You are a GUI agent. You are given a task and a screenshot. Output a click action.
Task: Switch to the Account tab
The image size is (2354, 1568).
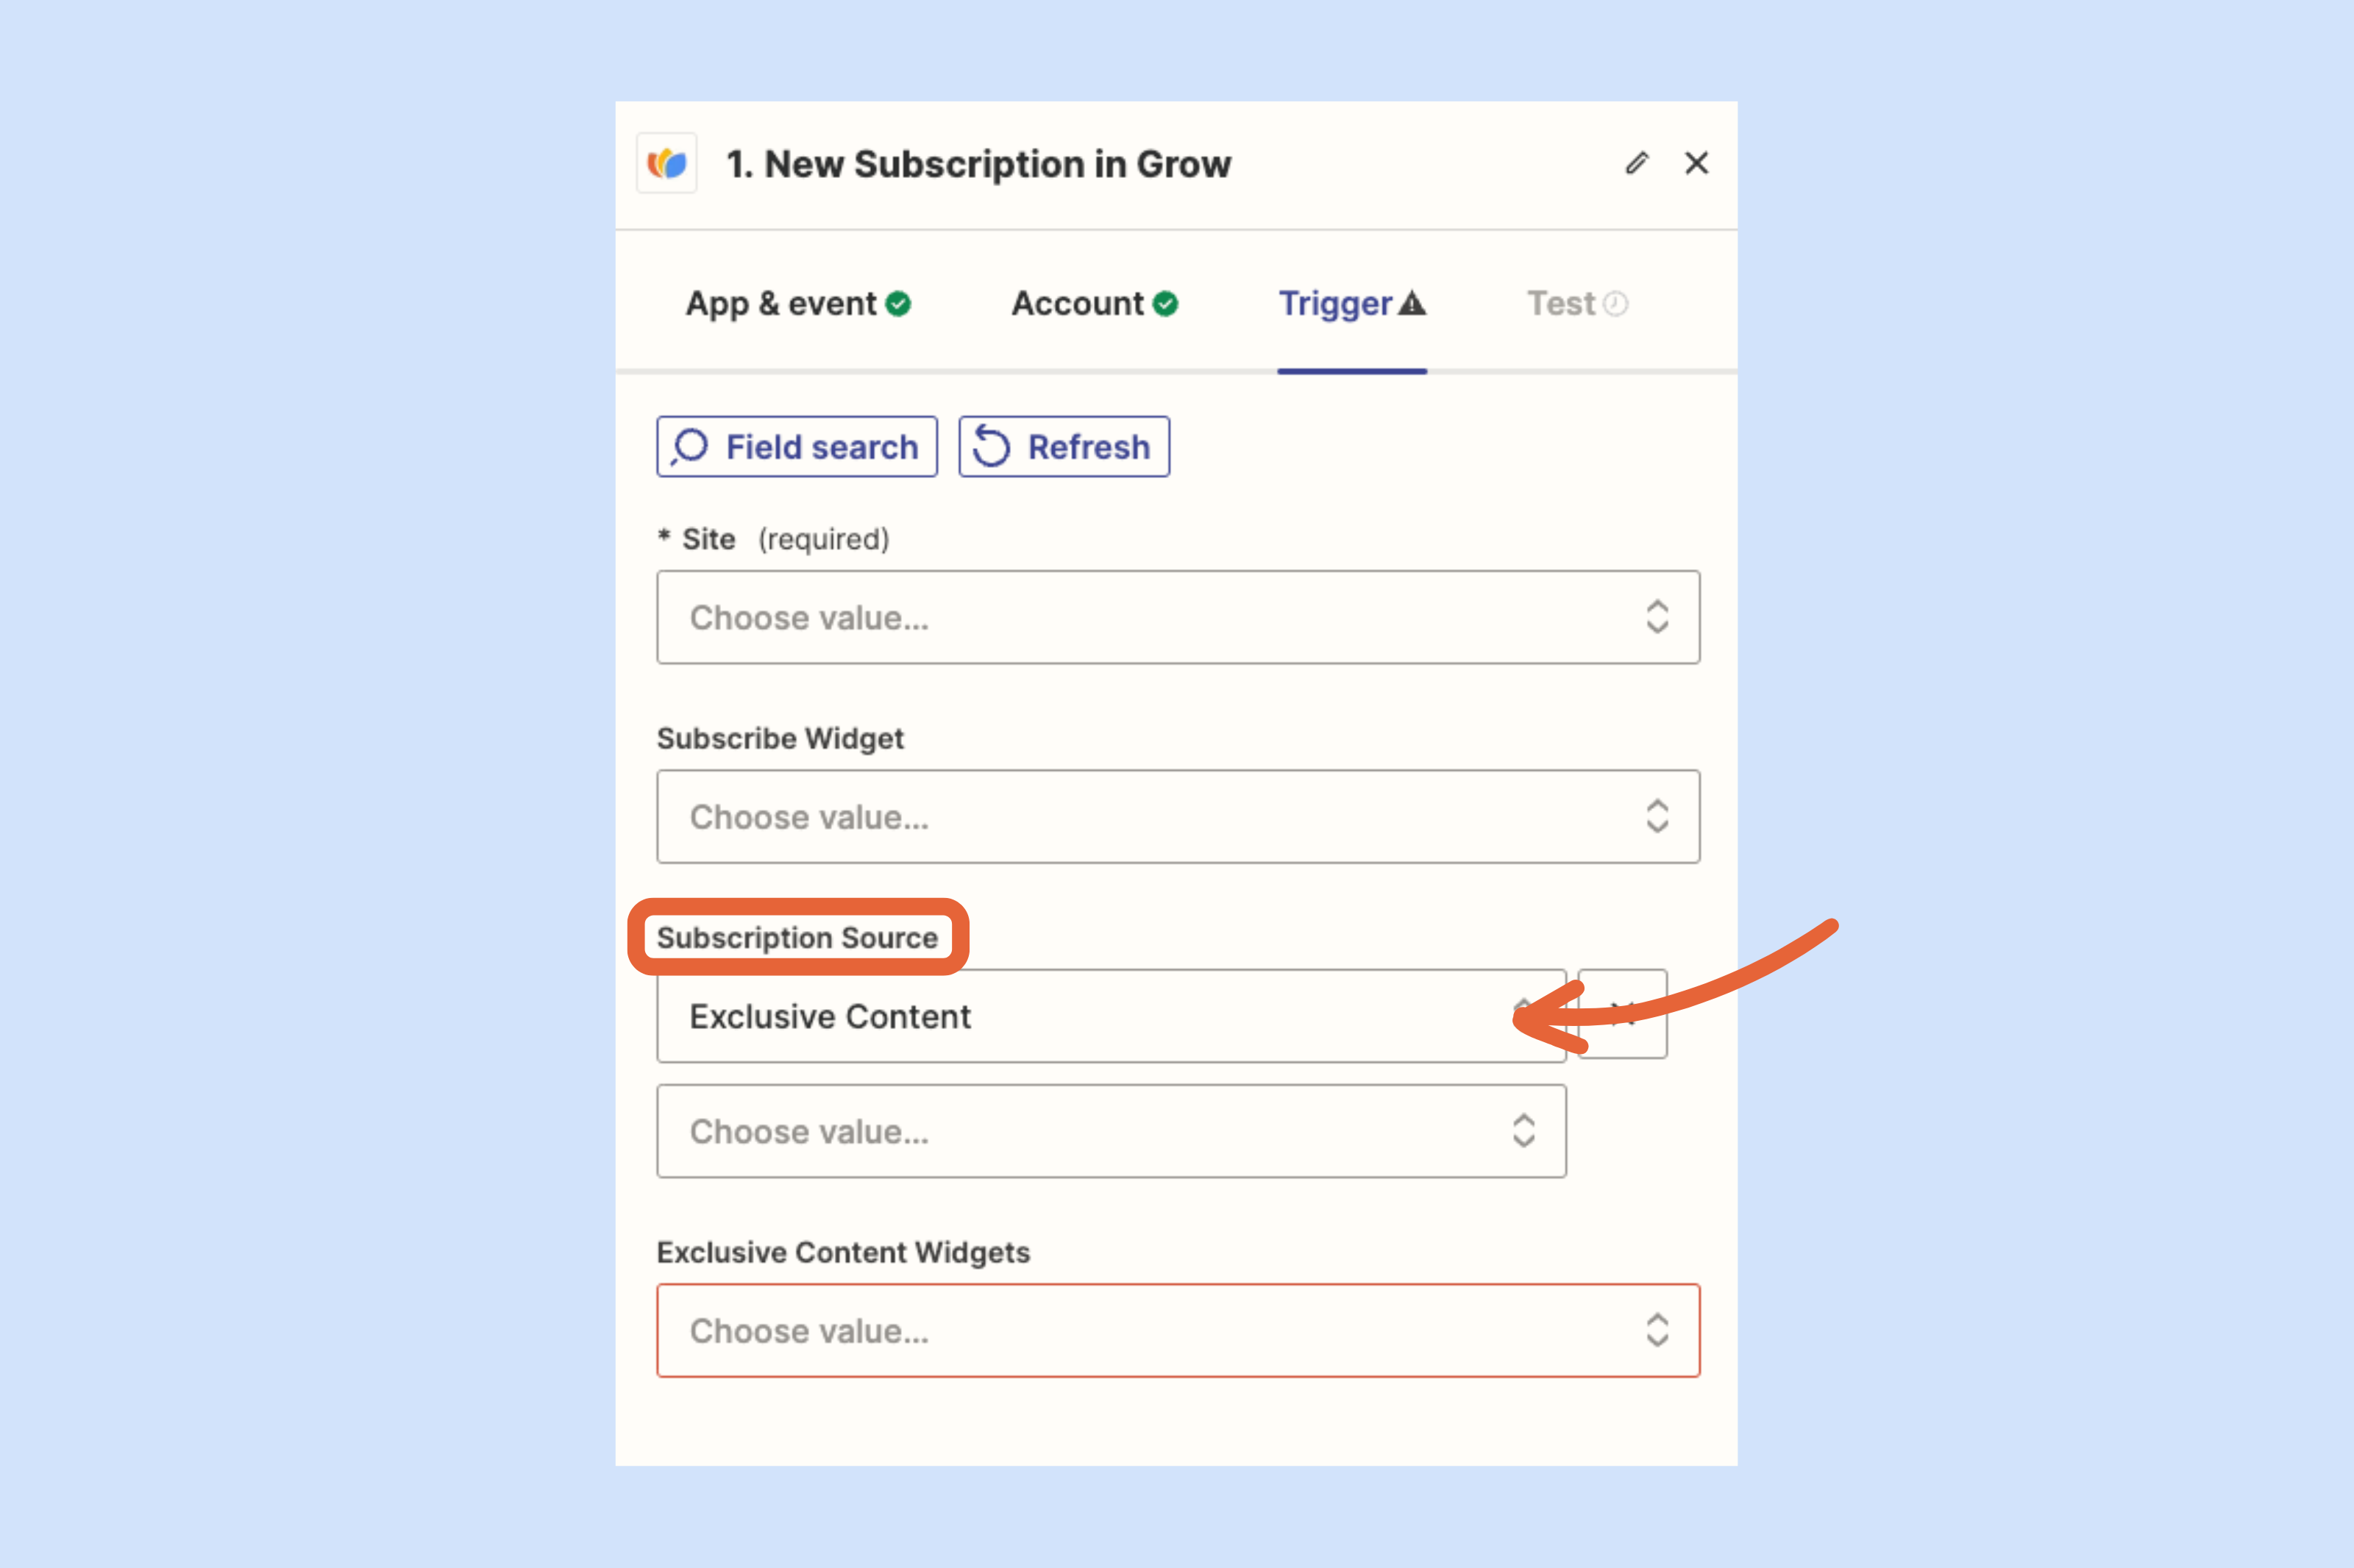point(1095,303)
